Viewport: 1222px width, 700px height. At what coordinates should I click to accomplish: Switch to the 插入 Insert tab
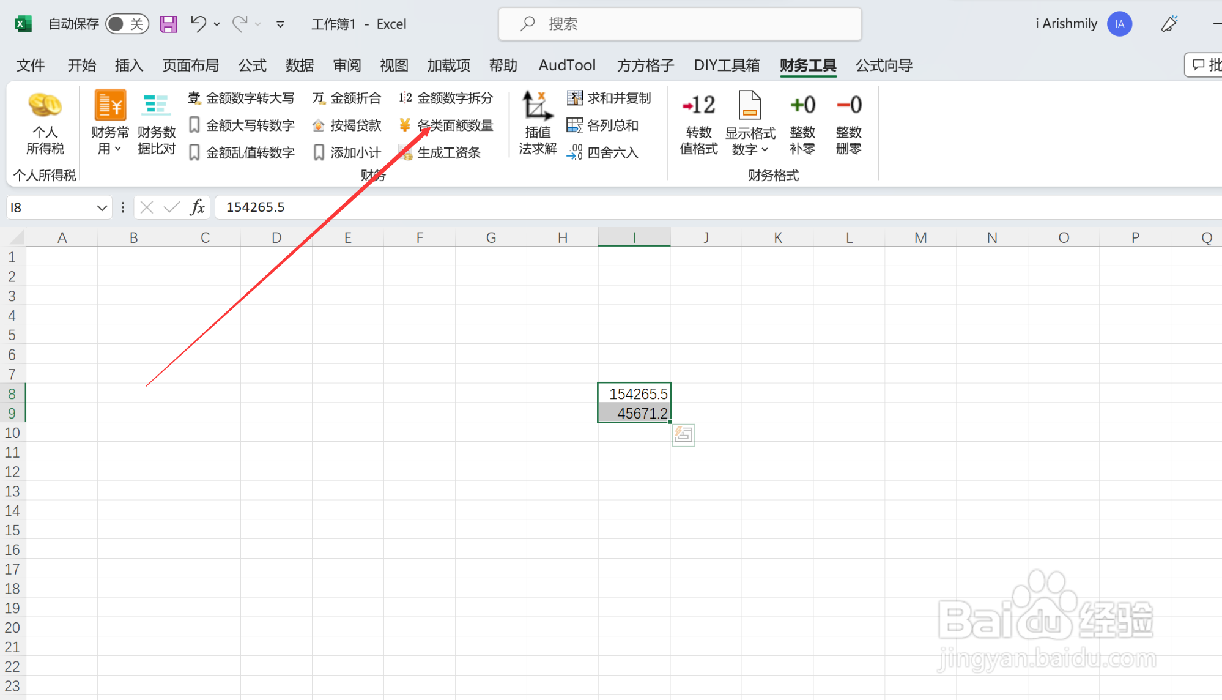tap(129, 65)
